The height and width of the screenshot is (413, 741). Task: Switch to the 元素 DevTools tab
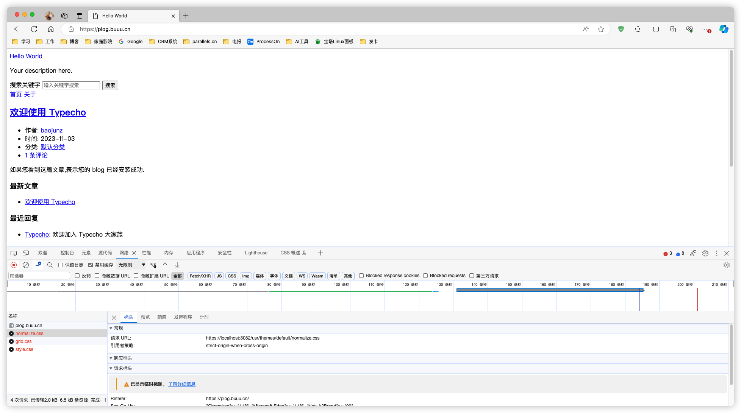pos(86,253)
